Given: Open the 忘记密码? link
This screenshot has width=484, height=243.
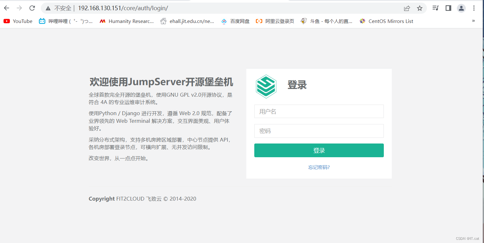Looking at the screenshot, I should [x=319, y=167].
